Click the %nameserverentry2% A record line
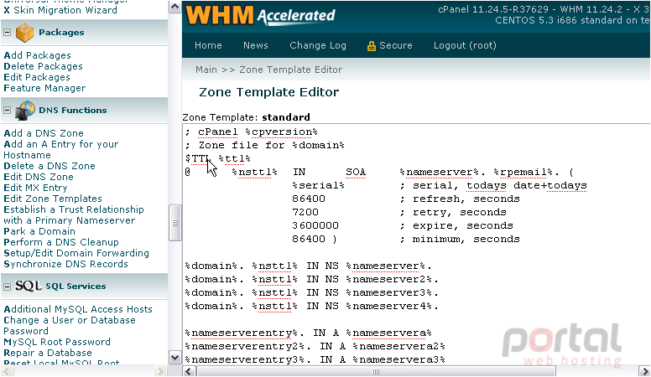The height and width of the screenshot is (377, 651). (315, 346)
